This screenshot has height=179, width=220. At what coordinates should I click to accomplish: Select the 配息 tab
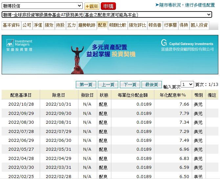point(102,25)
